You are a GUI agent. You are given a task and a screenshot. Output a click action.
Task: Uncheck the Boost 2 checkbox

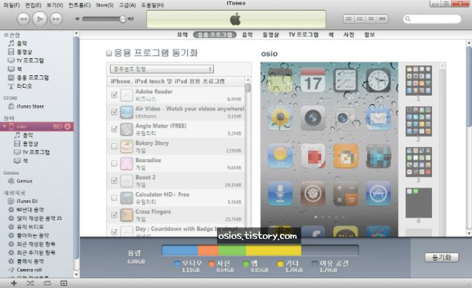114,181
